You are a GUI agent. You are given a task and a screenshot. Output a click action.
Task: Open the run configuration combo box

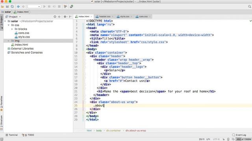click(x=34, y=7)
